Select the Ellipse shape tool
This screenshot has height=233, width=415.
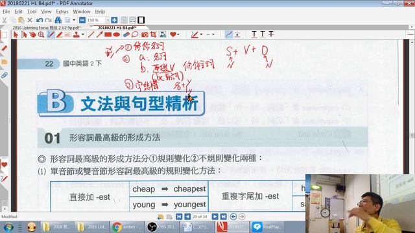pos(117,34)
